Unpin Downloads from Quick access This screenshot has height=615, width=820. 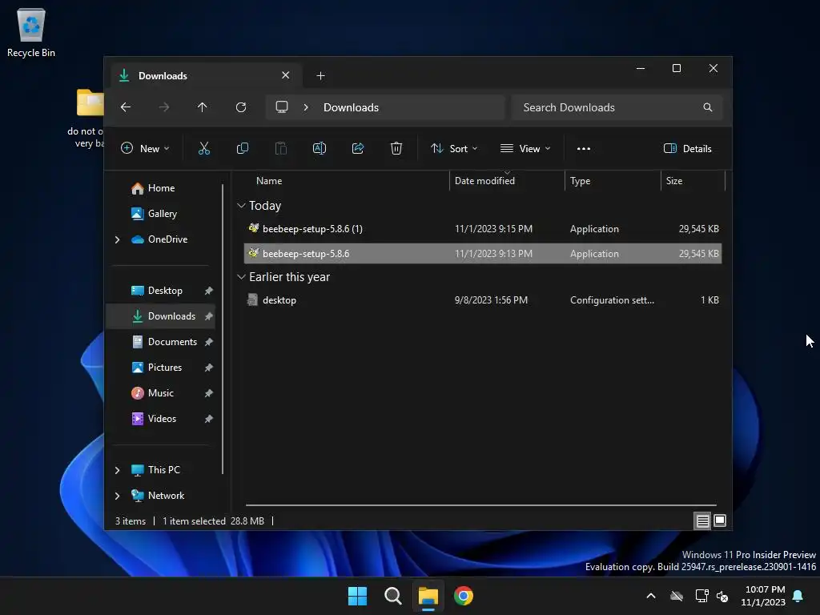[x=209, y=316]
